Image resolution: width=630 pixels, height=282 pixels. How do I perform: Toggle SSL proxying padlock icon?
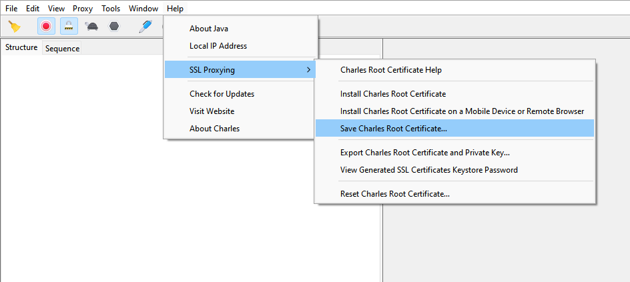tap(69, 27)
